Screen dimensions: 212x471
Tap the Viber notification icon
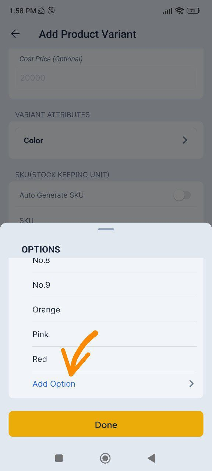51,11
